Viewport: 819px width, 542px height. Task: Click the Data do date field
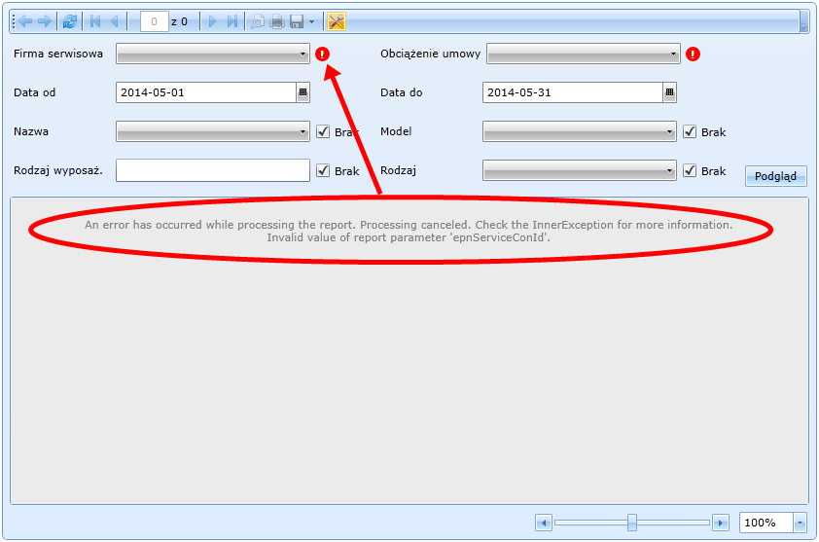point(573,92)
